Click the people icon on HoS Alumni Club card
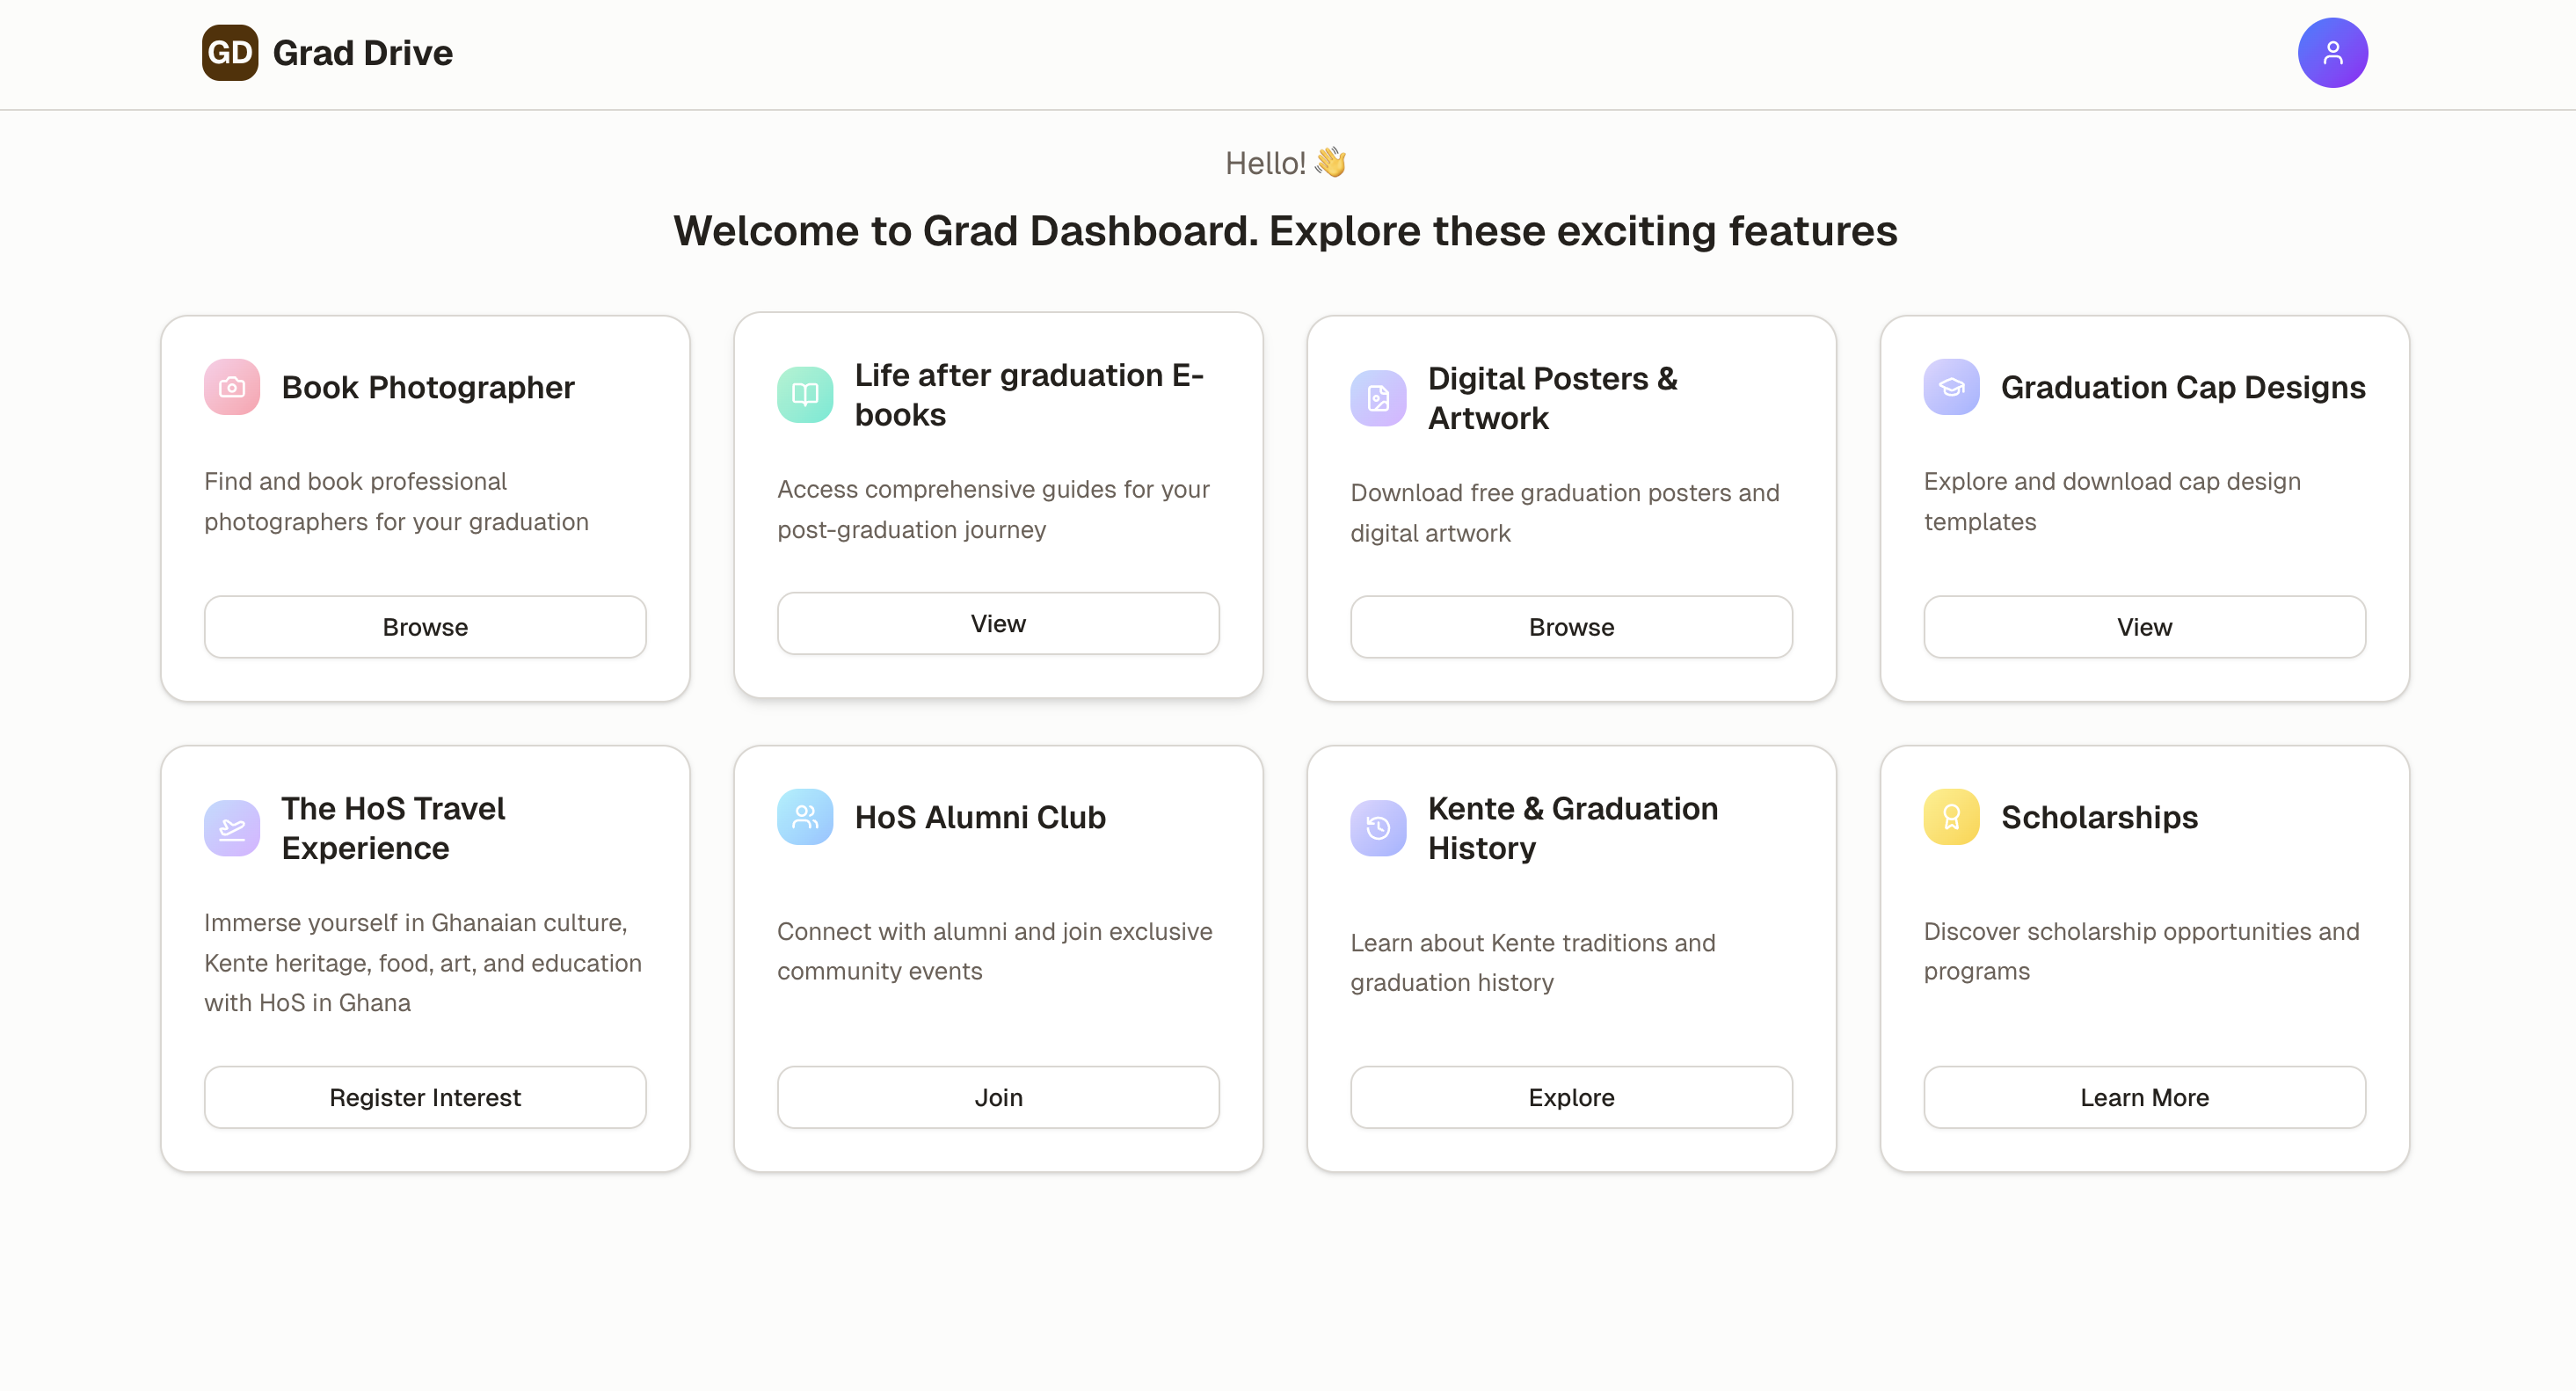2576x1391 pixels. coord(805,817)
